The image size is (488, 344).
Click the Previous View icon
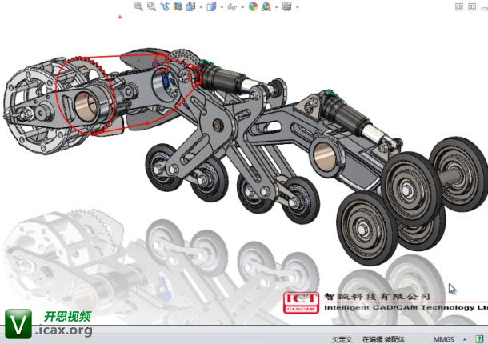tap(165, 6)
